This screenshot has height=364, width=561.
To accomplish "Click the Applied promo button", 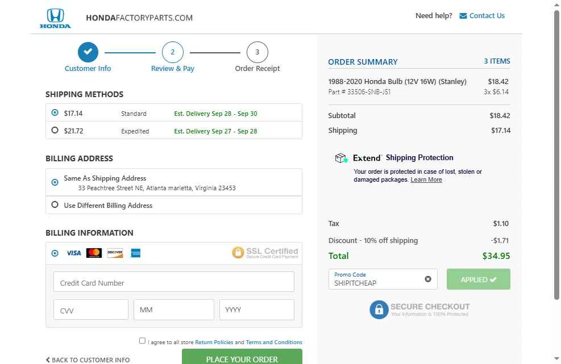I will point(479,279).
